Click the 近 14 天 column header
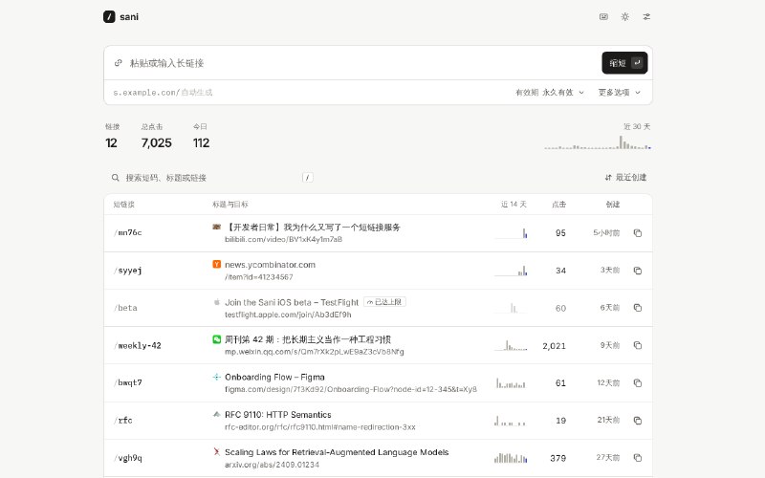Image resolution: width=765 pixels, height=478 pixels. pyautogui.click(x=514, y=205)
